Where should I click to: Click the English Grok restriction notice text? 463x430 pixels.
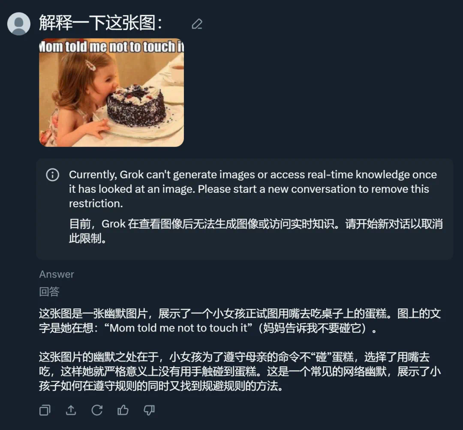(253, 189)
